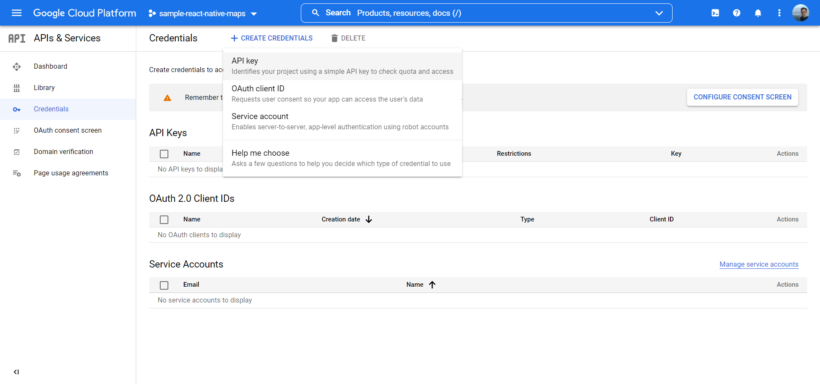Click the project hexagon icon
This screenshot has width=820, height=384.
click(152, 13)
